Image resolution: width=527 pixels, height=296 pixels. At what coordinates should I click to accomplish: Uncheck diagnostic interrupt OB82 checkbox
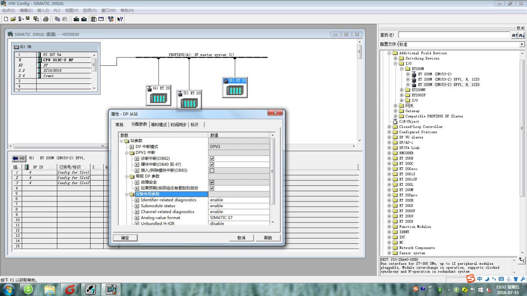pyautogui.click(x=212, y=159)
